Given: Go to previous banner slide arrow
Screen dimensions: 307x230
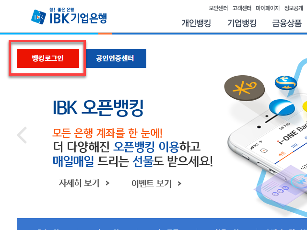Looking at the screenshot, I should tap(22, 135).
